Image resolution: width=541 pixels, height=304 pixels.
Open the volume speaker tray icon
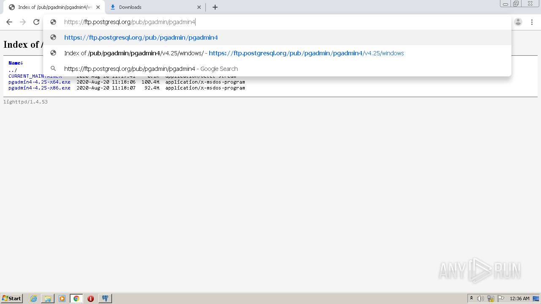[x=481, y=299]
